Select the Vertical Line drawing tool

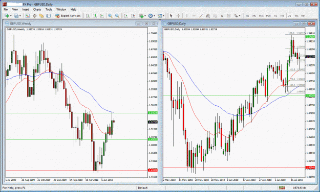(x=186, y=16)
